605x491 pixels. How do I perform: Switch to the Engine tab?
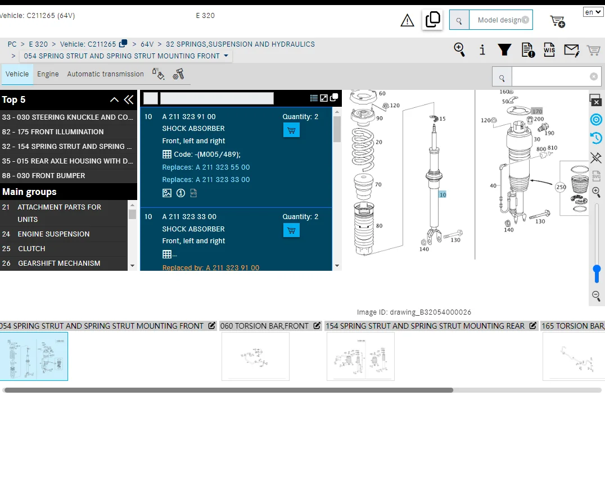[48, 74]
